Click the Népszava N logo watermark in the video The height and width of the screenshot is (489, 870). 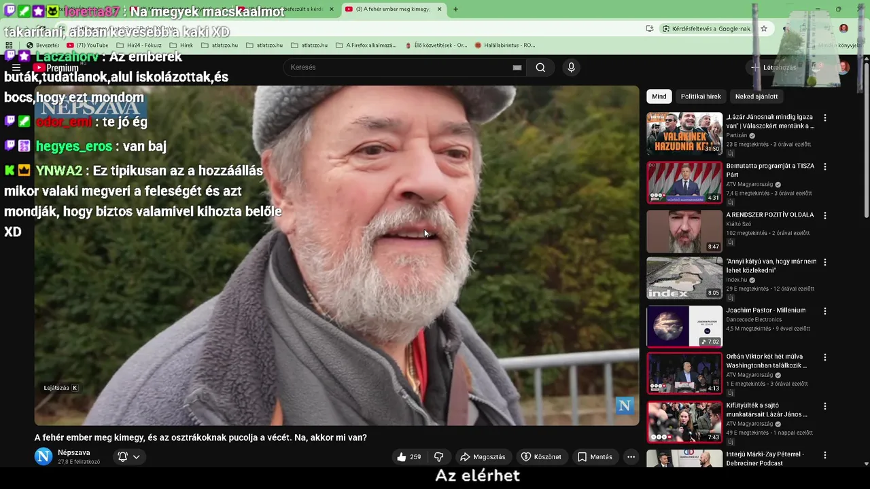pos(624,405)
